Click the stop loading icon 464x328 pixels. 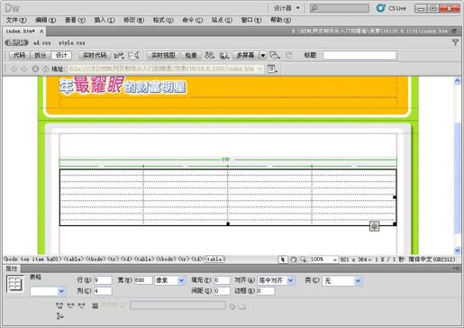tap(35, 68)
